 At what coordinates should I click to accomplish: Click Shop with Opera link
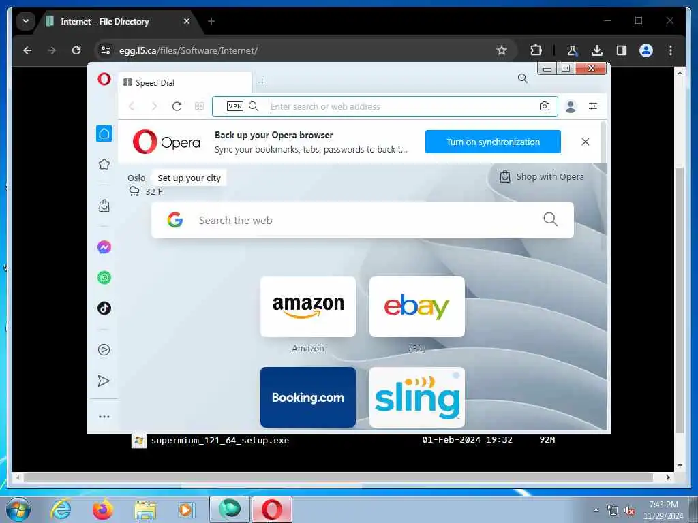[542, 176]
